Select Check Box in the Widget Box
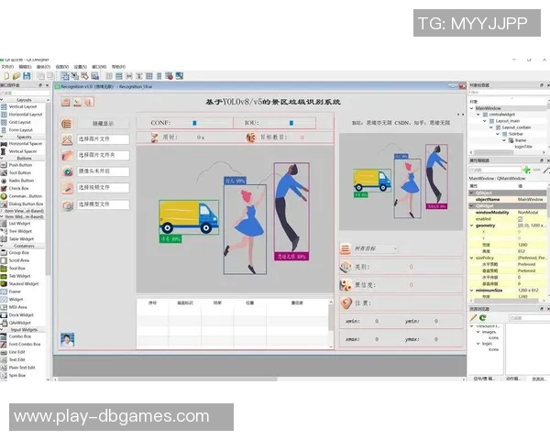The image size is (550, 440). point(18,189)
